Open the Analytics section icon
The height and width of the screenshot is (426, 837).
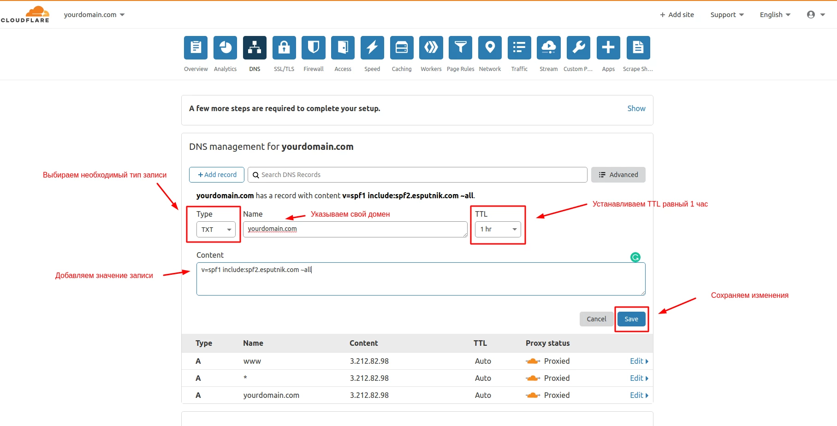(225, 48)
